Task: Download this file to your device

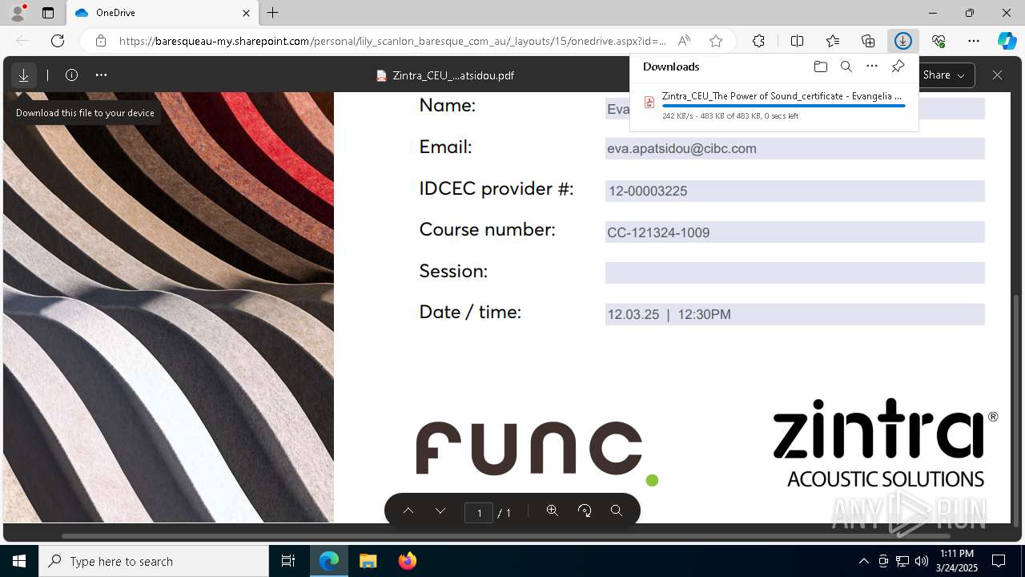Action: [24, 75]
